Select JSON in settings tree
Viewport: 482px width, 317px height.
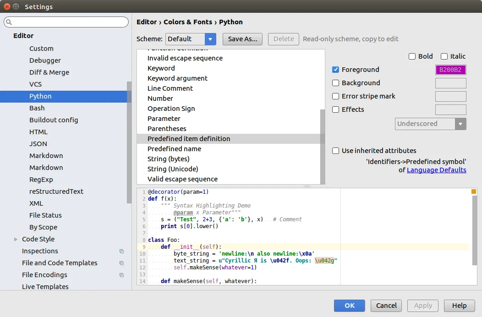[38, 144]
